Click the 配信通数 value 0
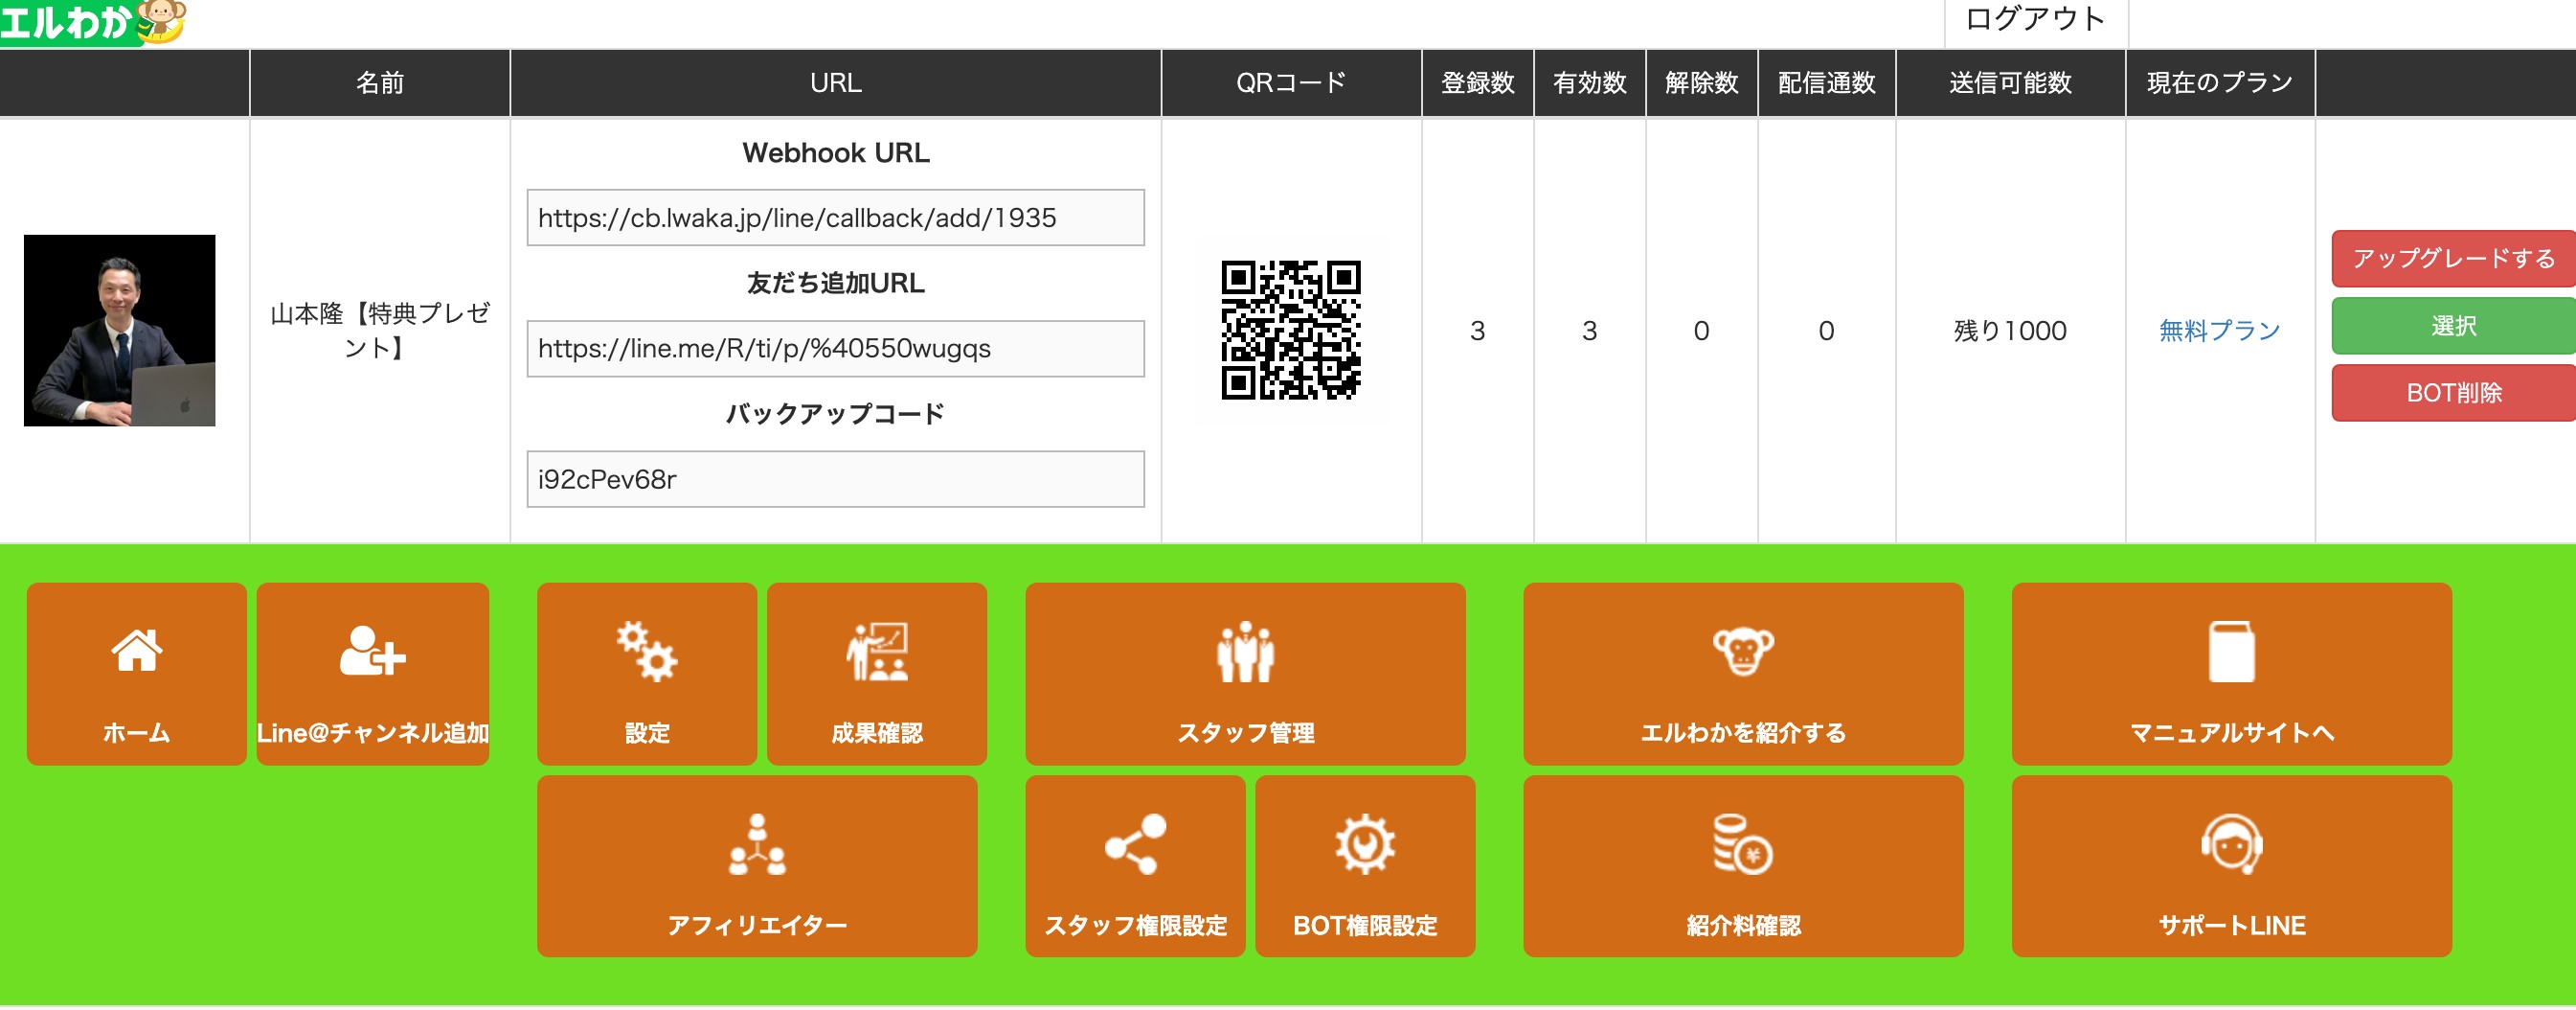 click(x=1826, y=331)
